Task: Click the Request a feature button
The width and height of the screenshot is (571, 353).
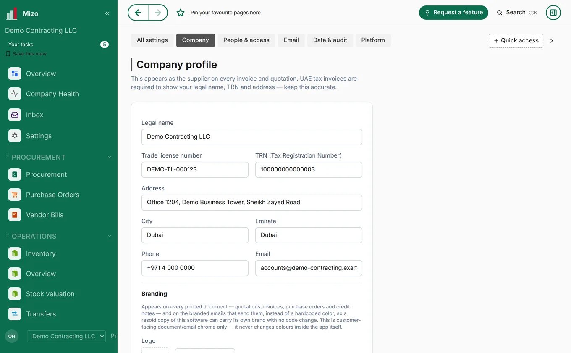Action: (x=453, y=13)
